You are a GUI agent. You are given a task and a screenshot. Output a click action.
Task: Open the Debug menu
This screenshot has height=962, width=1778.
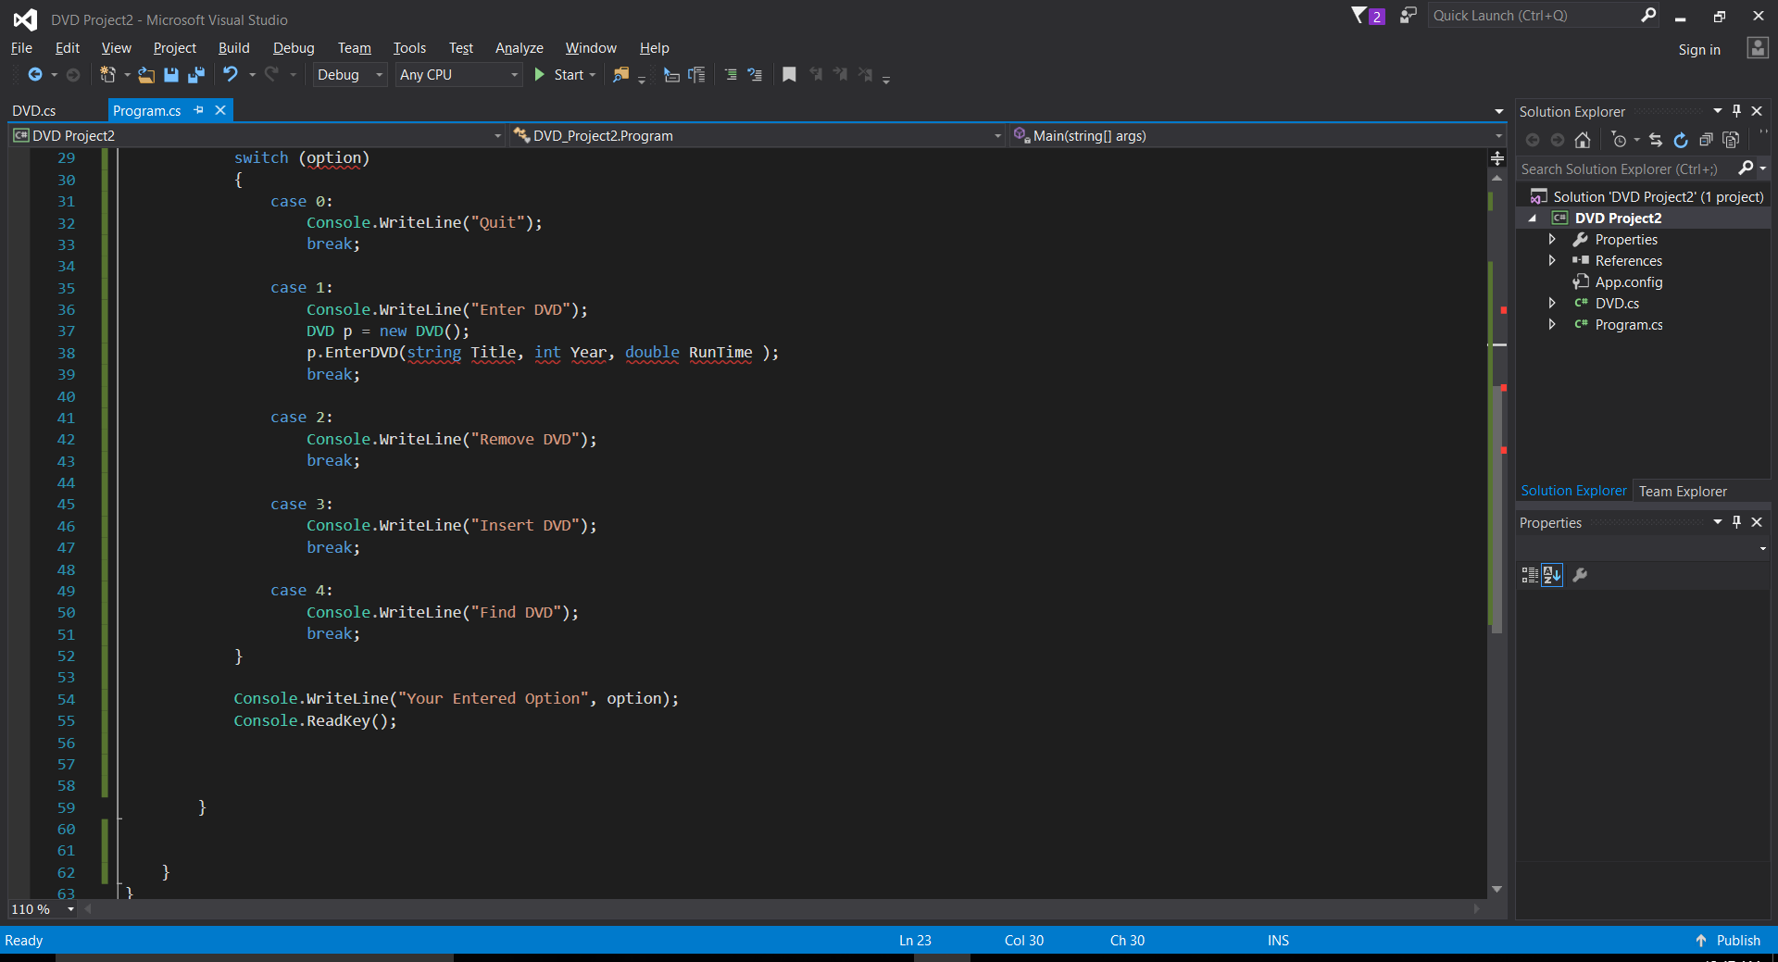point(294,47)
